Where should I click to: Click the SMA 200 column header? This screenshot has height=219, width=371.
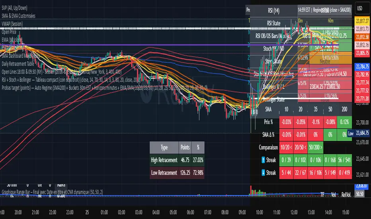(x=344, y=109)
